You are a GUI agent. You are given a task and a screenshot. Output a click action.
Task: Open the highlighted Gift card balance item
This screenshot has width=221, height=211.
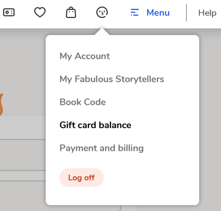(95, 125)
